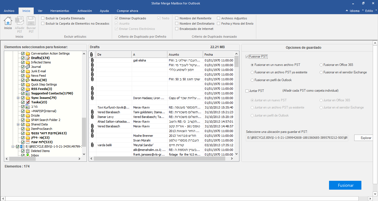
Task: Select Fusionar en perfil de Outlook option
Action: (x=252, y=80)
